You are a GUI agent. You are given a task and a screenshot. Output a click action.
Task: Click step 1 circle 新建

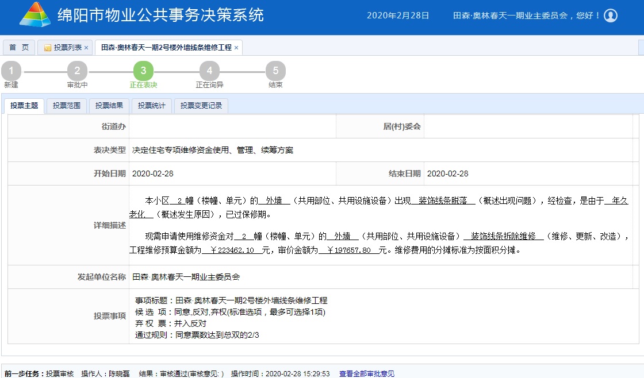pyautogui.click(x=11, y=71)
